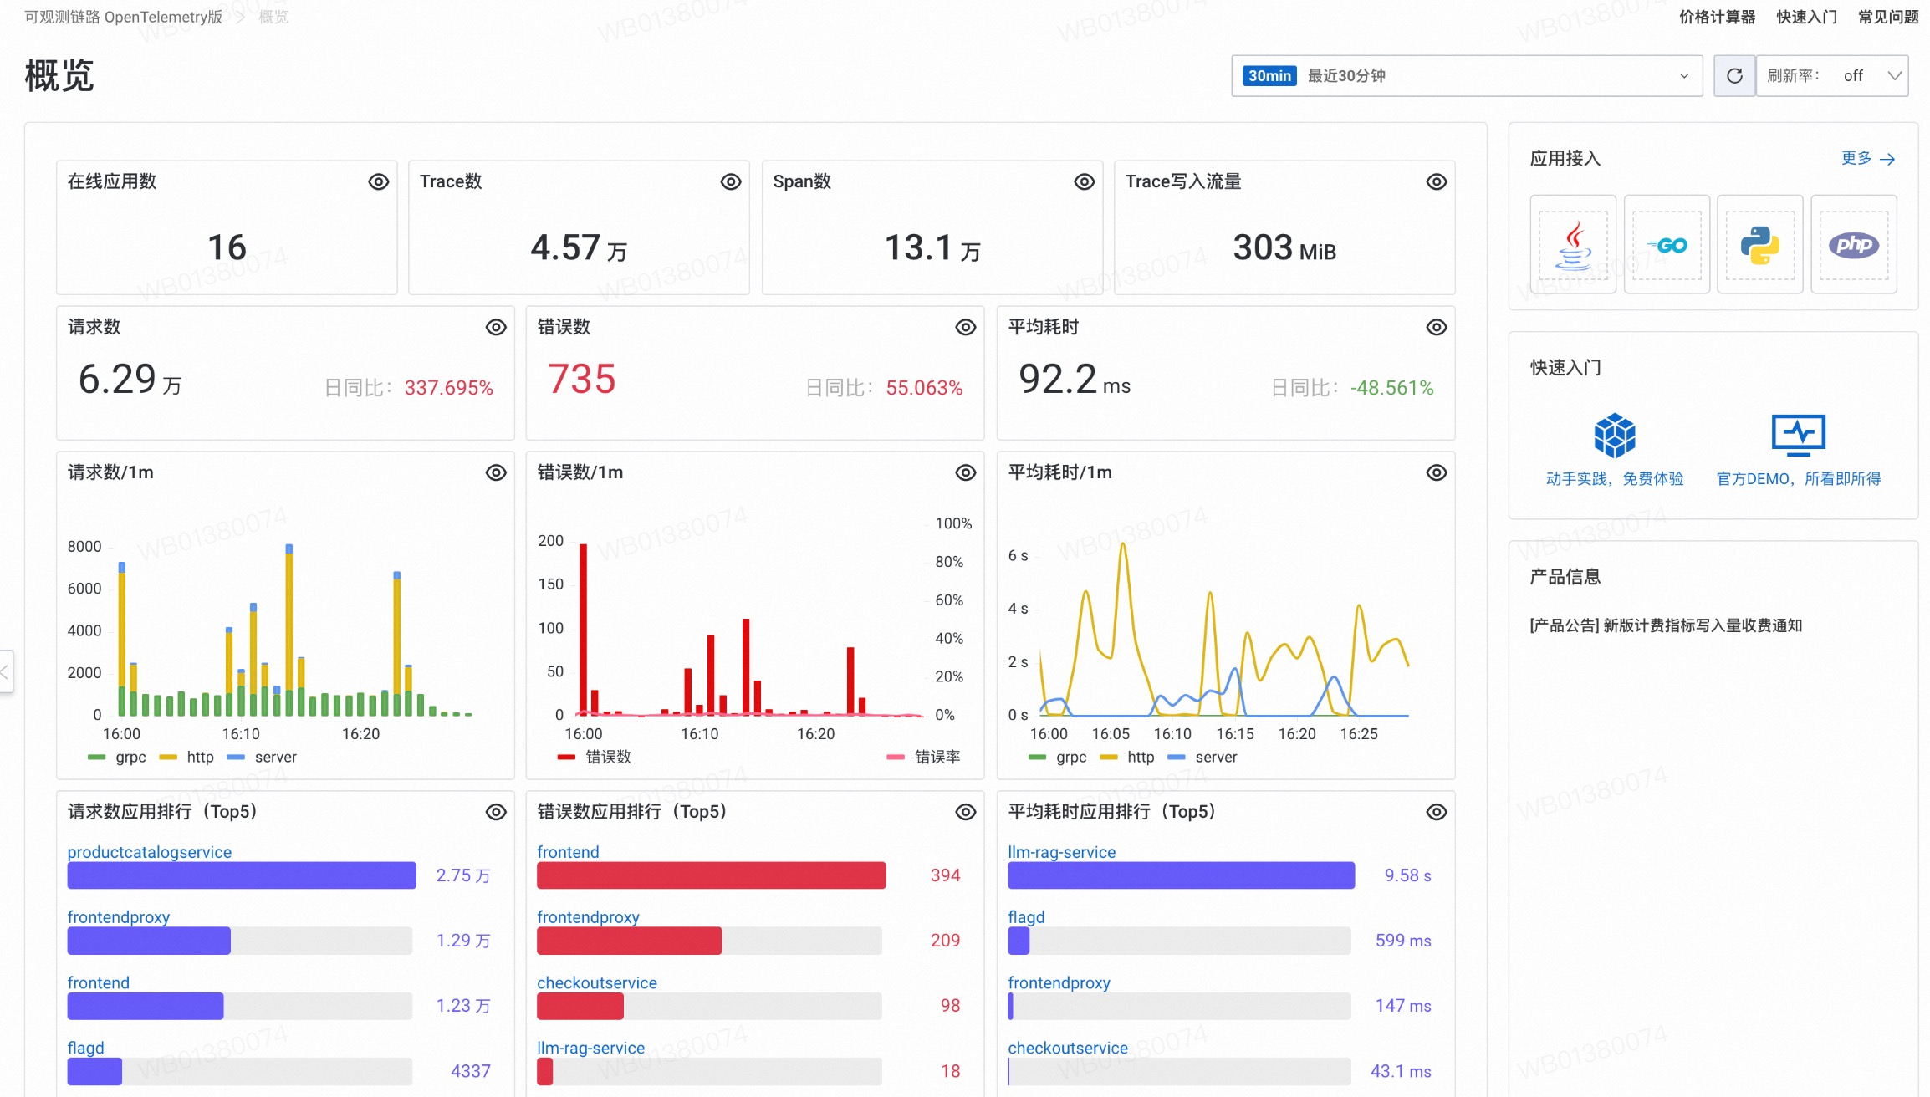This screenshot has width=1930, height=1097.
Task: Open the 最近30分钟 time range dropdown
Action: click(1467, 75)
